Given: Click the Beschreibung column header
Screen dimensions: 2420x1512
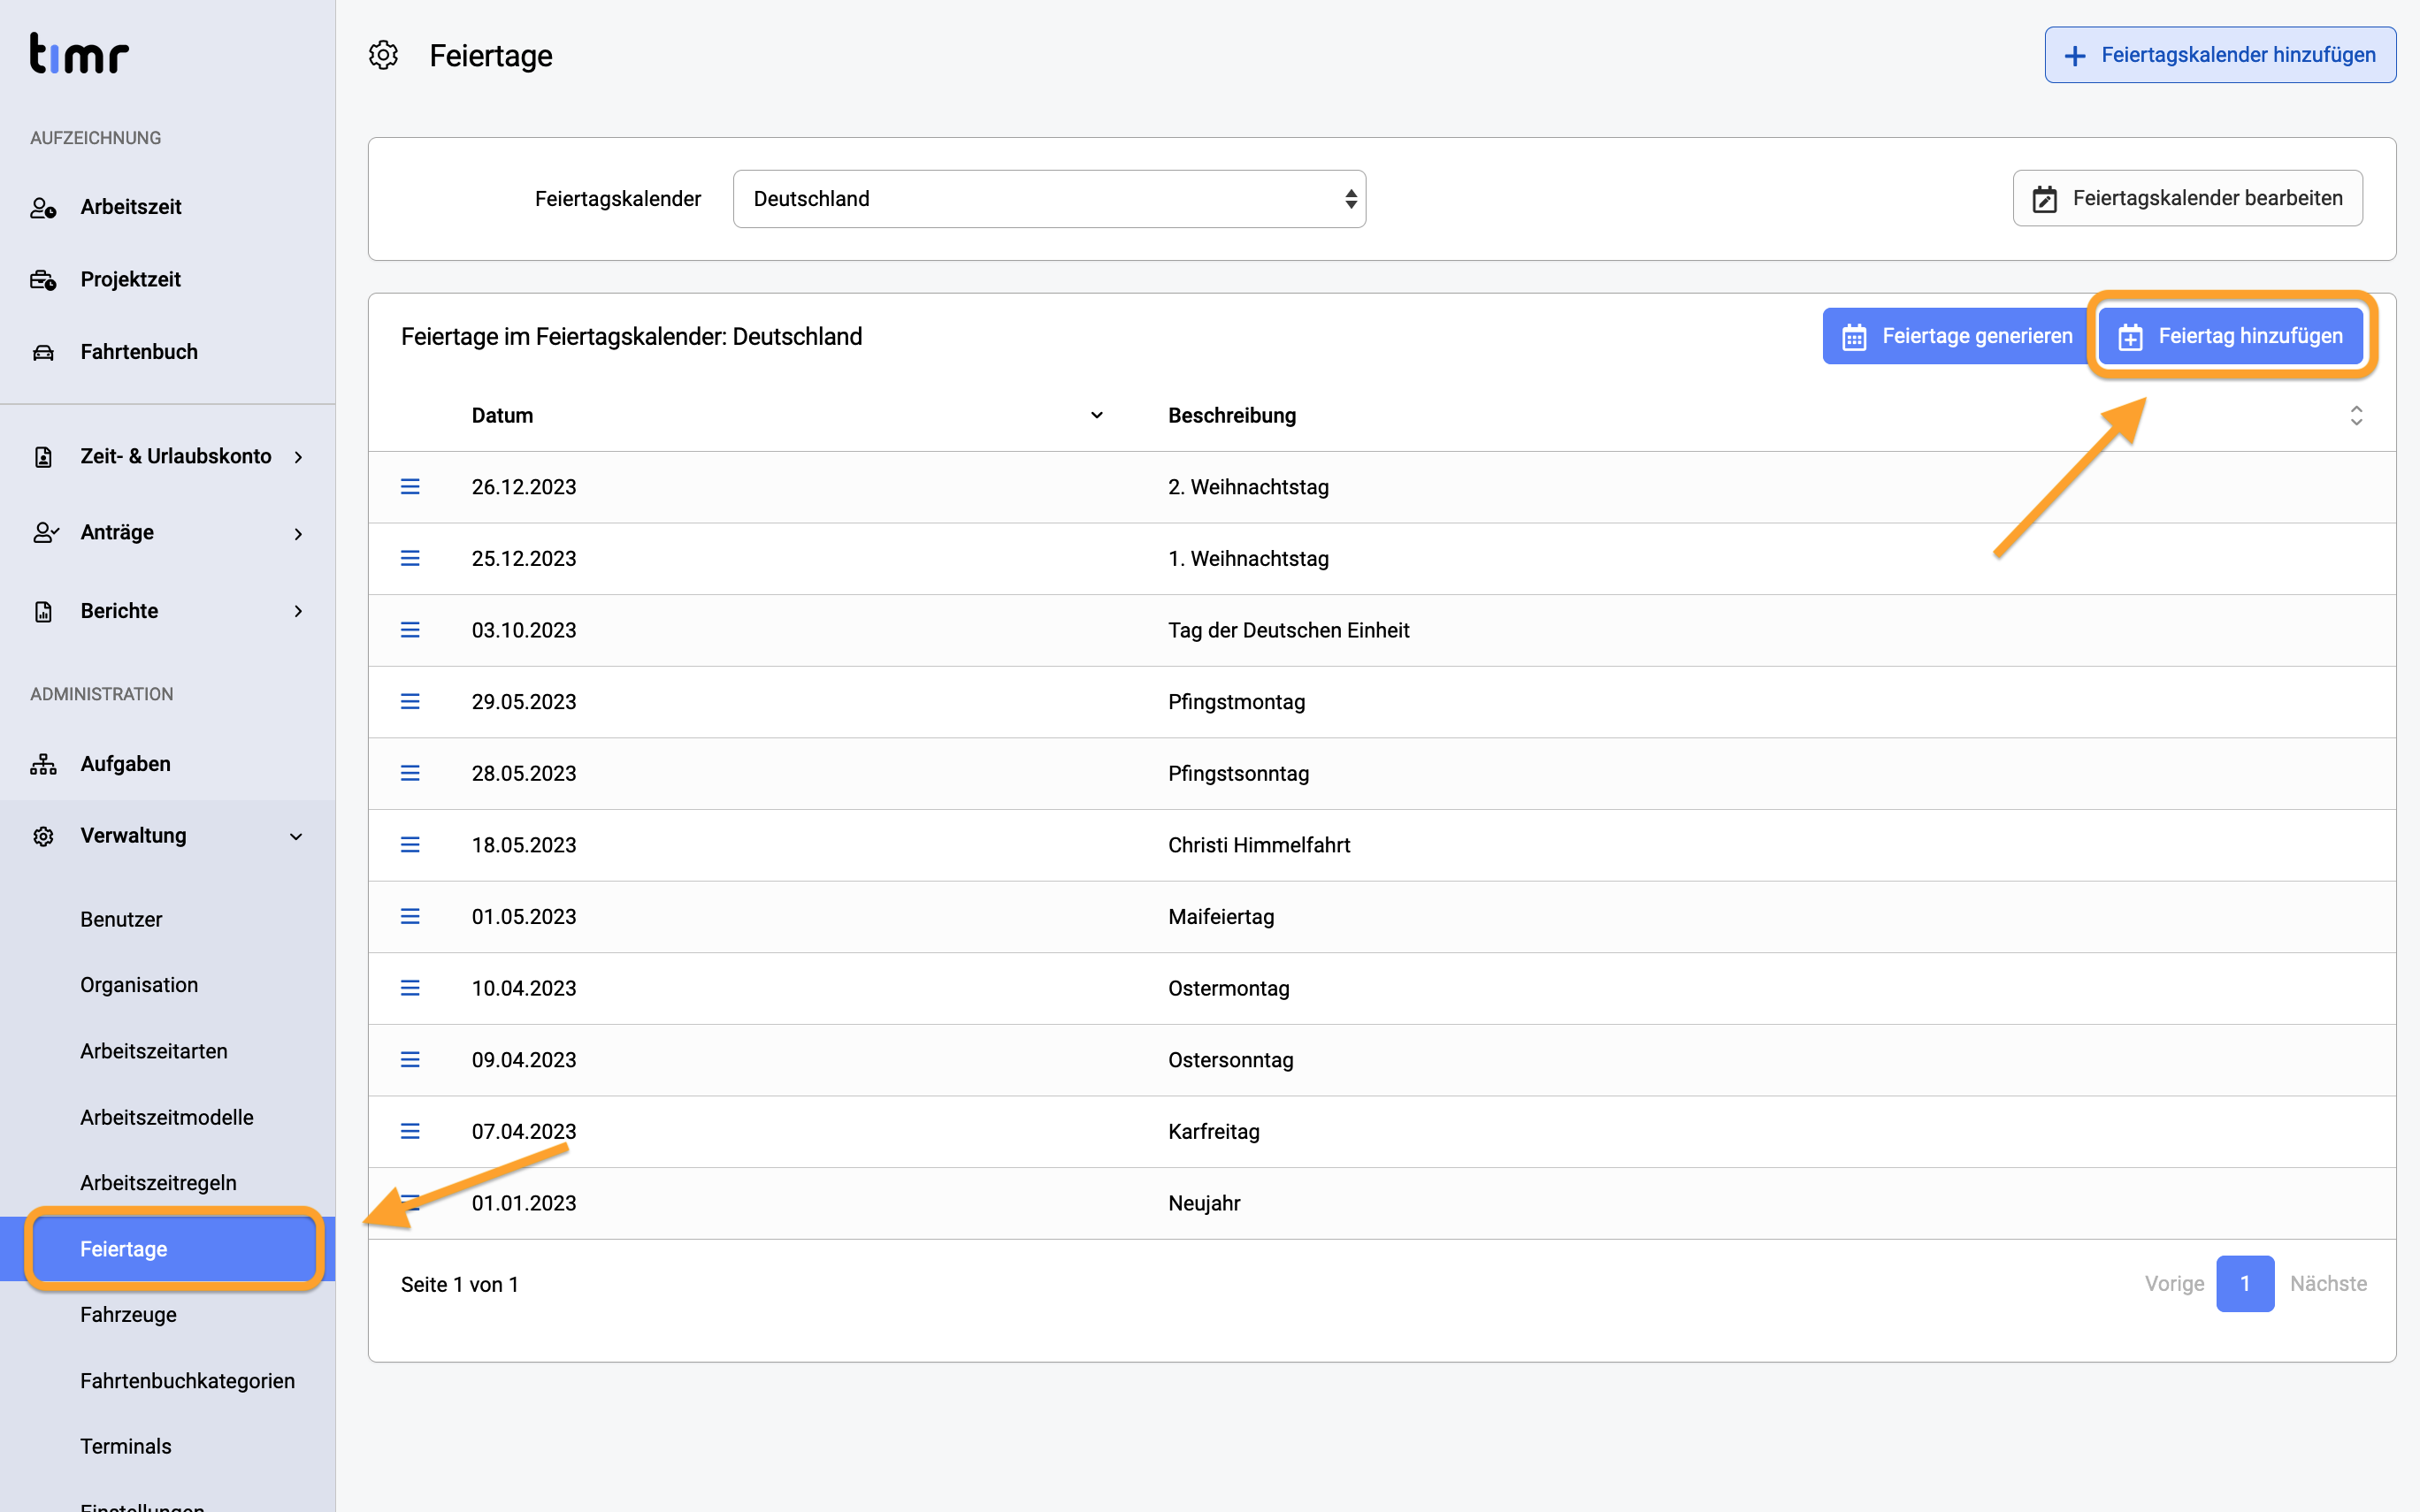Looking at the screenshot, I should [x=1232, y=415].
